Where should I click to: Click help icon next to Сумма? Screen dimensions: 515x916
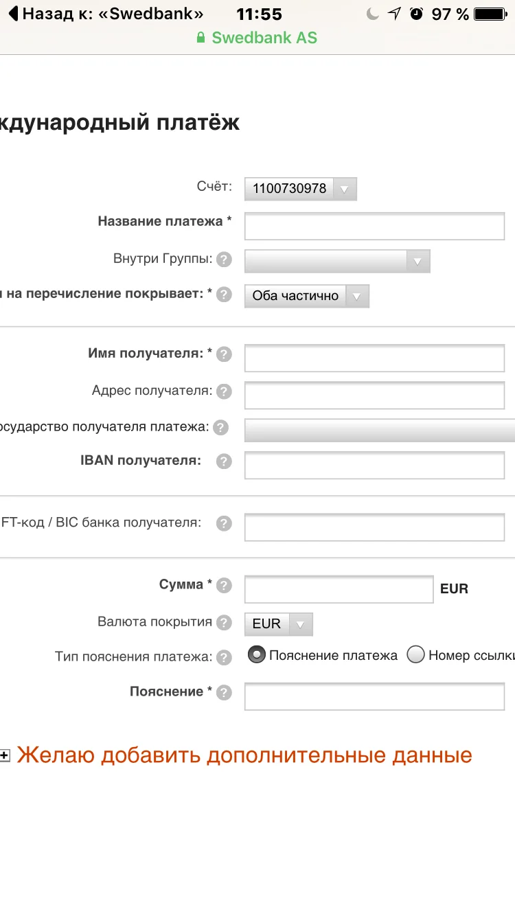pos(224,586)
